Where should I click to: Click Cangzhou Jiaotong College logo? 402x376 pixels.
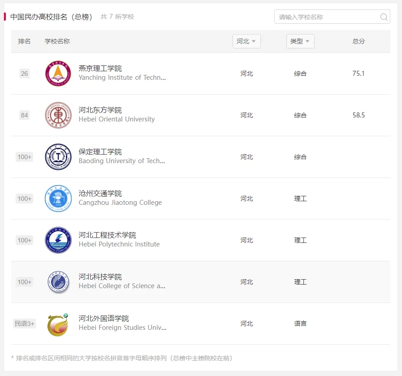(x=58, y=199)
